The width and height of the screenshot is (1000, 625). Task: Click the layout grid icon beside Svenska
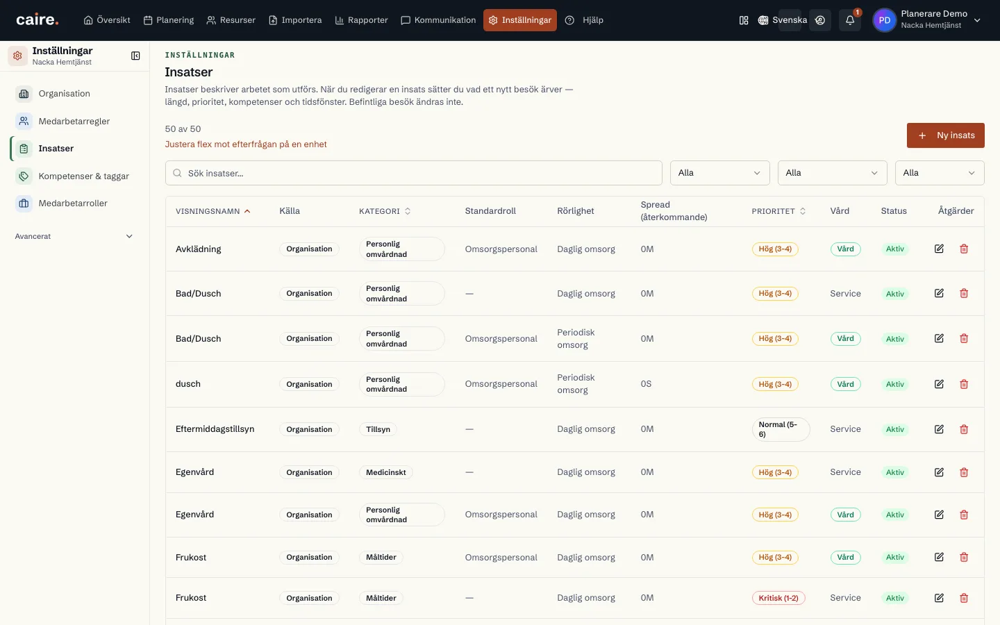pyautogui.click(x=744, y=20)
